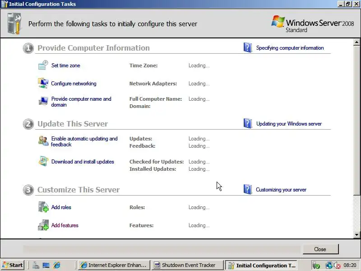Click the Configure networking computers icon
The image size is (361, 271).
pyautogui.click(x=43, y=83)
